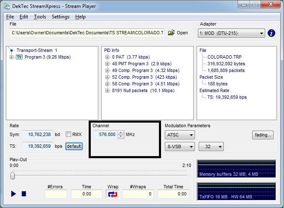Click the DekTec application title bar icon
The width and height of the screenshot is (284, 208).
[7, 7]
